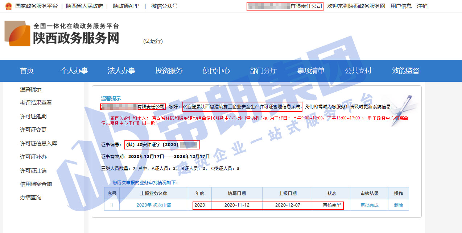462x233 pixels.
Task: Select 便民中心 in the navigation bar
Action: click(216, 71)
